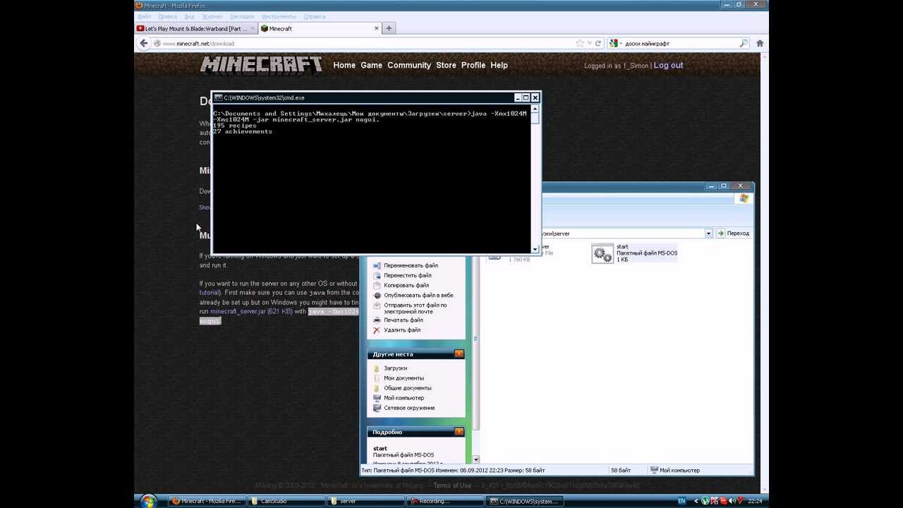903x508 pixels.
Task: Click Удалить файл in Explorer task pane
Action: (396, 329)
